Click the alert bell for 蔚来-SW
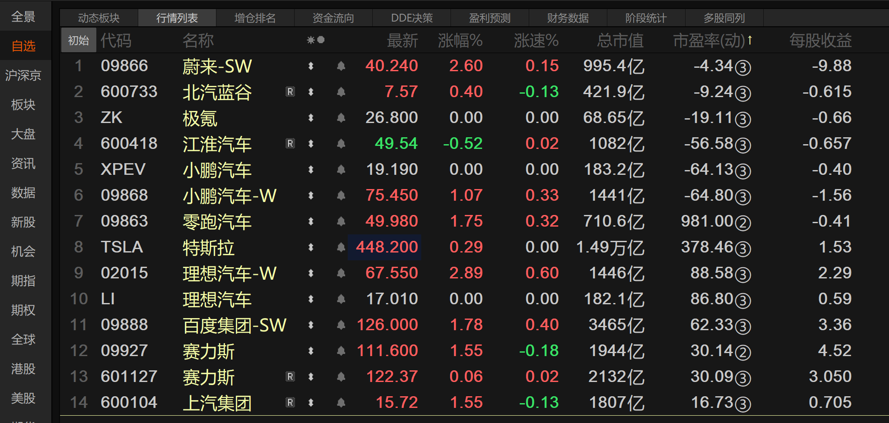The width and height of the screenshot is (889, 423). click(341, 66)
